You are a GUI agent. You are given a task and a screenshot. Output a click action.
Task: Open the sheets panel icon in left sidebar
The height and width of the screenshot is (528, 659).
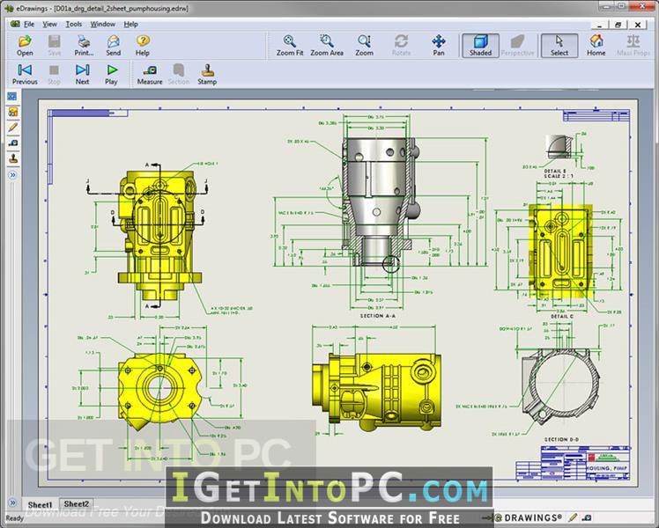coord(12,96)
